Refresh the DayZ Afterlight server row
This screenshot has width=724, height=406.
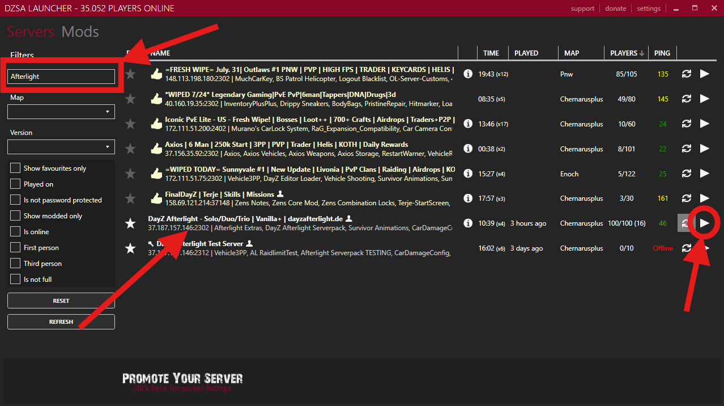tap(685, 223)
